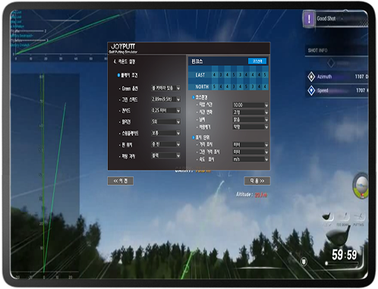Adjust the slider under the 59:59 timer

[342, 263]
